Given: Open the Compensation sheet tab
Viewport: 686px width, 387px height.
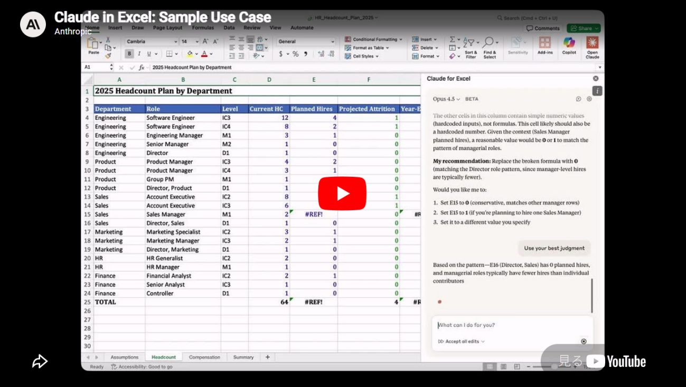Looking at the screenshot, I should [204, 357].
